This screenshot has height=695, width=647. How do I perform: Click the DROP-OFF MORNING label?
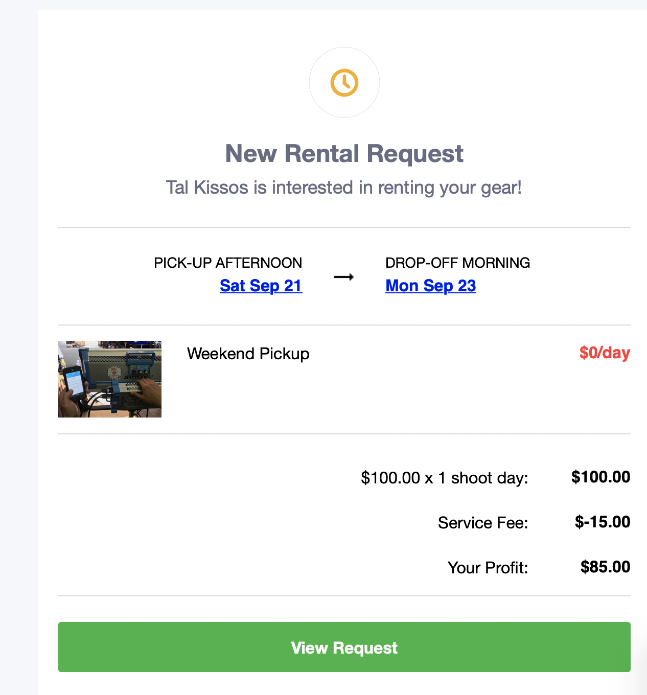pos(457,263)
